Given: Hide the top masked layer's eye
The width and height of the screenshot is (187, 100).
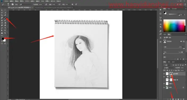Looking at the screenshot, I should coord(164,74).
